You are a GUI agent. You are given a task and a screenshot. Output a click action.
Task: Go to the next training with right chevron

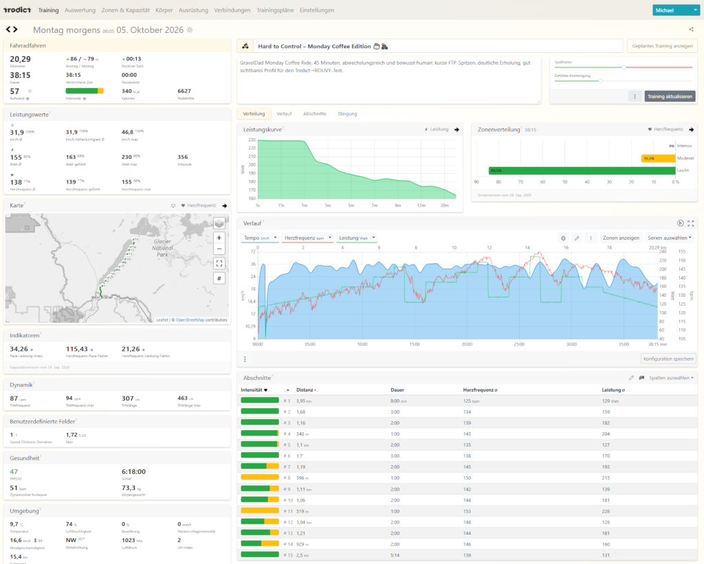[x=15, y=30]
